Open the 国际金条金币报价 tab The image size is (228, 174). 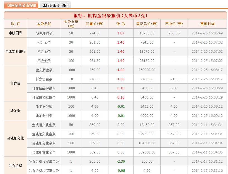click(55, 5)
